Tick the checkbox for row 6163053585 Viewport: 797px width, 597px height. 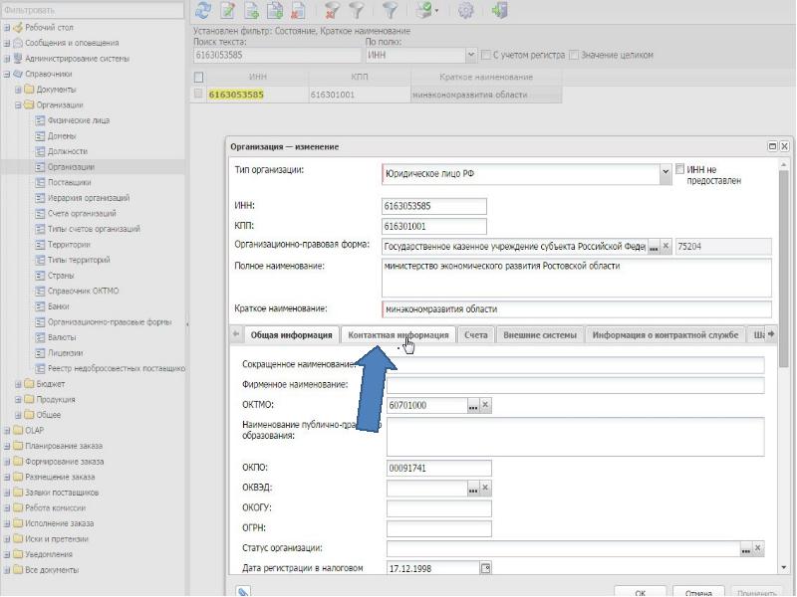click(x=198, y=94)
